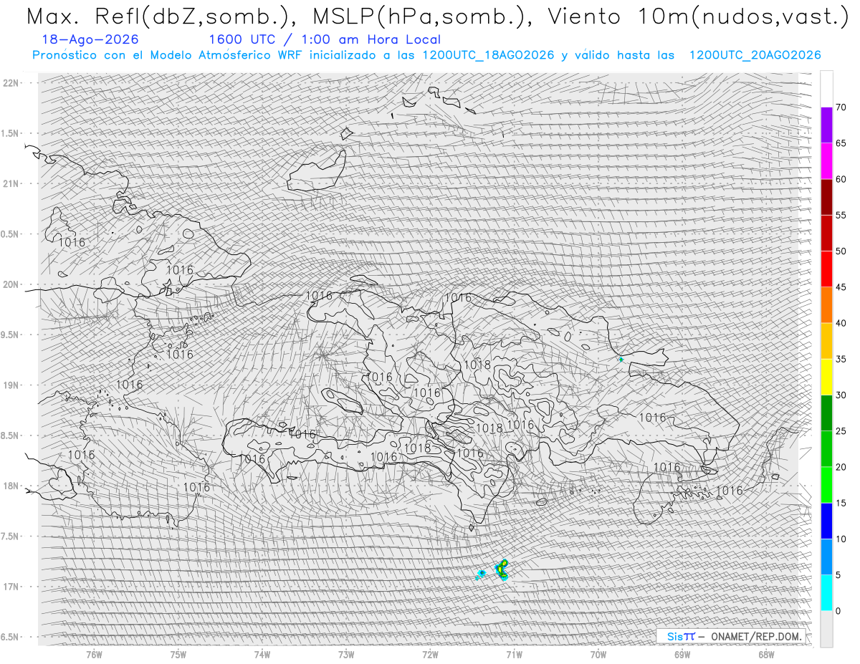Click the latitude axis label "8.5N"
Image resolution: width=860 pixels, height=664 pixels.
[x=11, y=436]
